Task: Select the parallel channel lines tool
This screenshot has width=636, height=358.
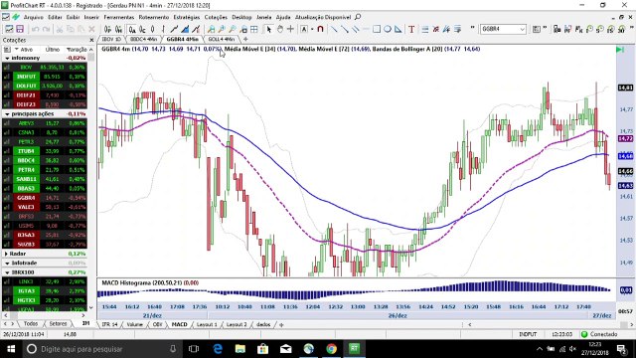Action: (356, 29)
